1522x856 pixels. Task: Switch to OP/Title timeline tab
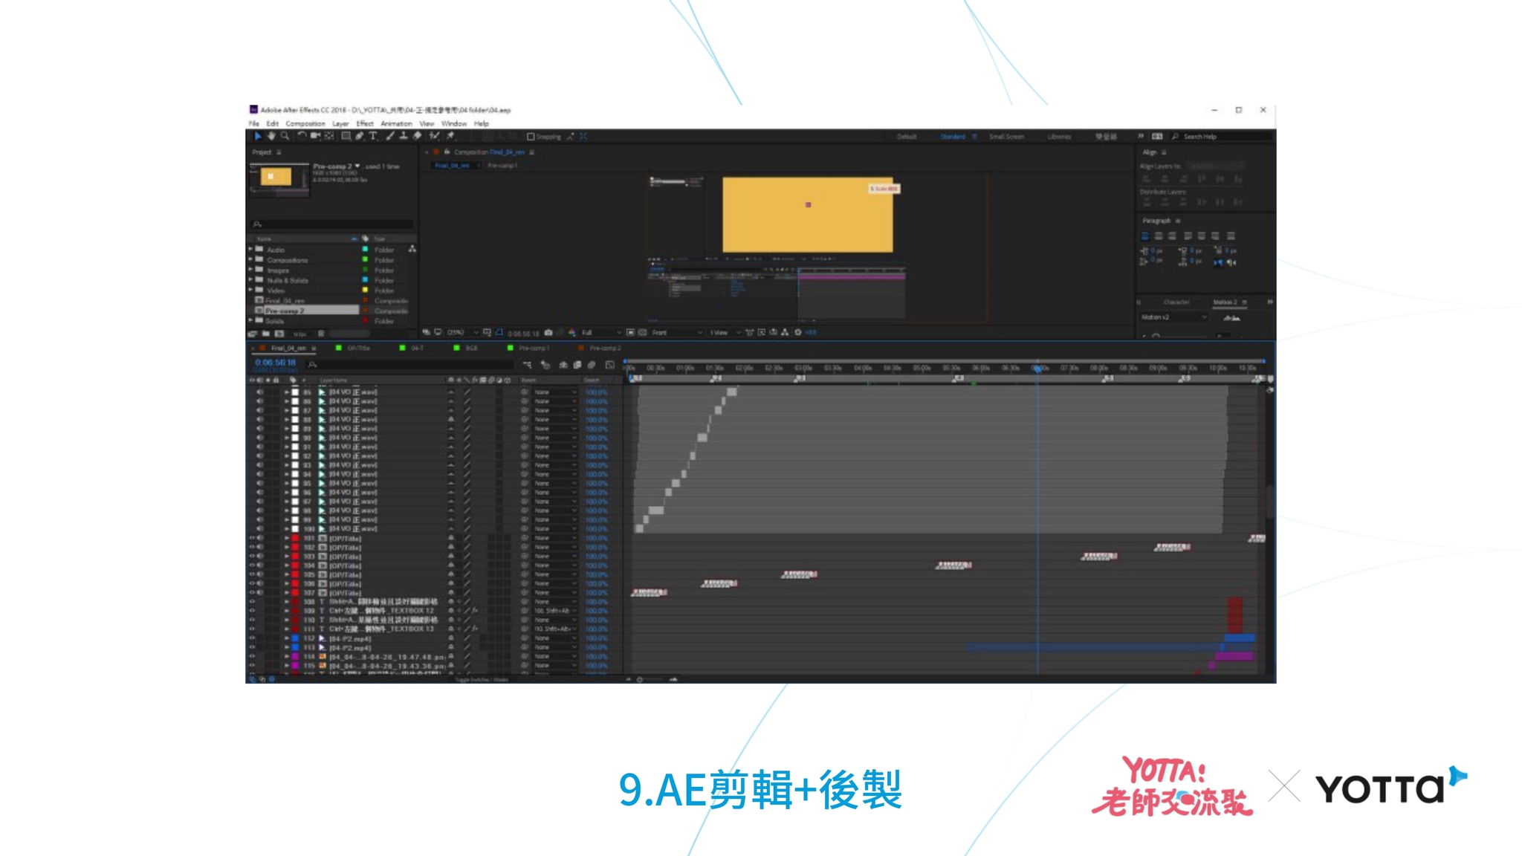[358, 348]
